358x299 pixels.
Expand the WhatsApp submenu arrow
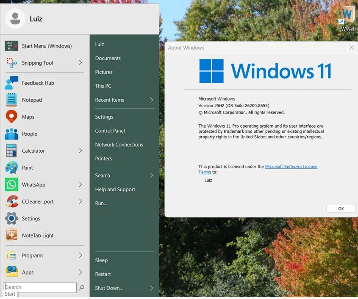[x=80, y=184]
